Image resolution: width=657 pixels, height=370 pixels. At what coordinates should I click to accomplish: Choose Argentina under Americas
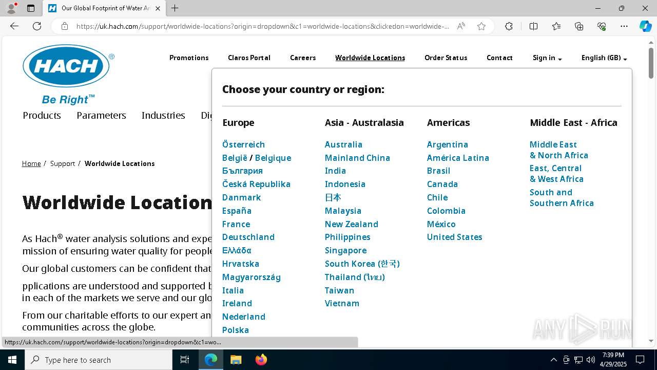448,144
